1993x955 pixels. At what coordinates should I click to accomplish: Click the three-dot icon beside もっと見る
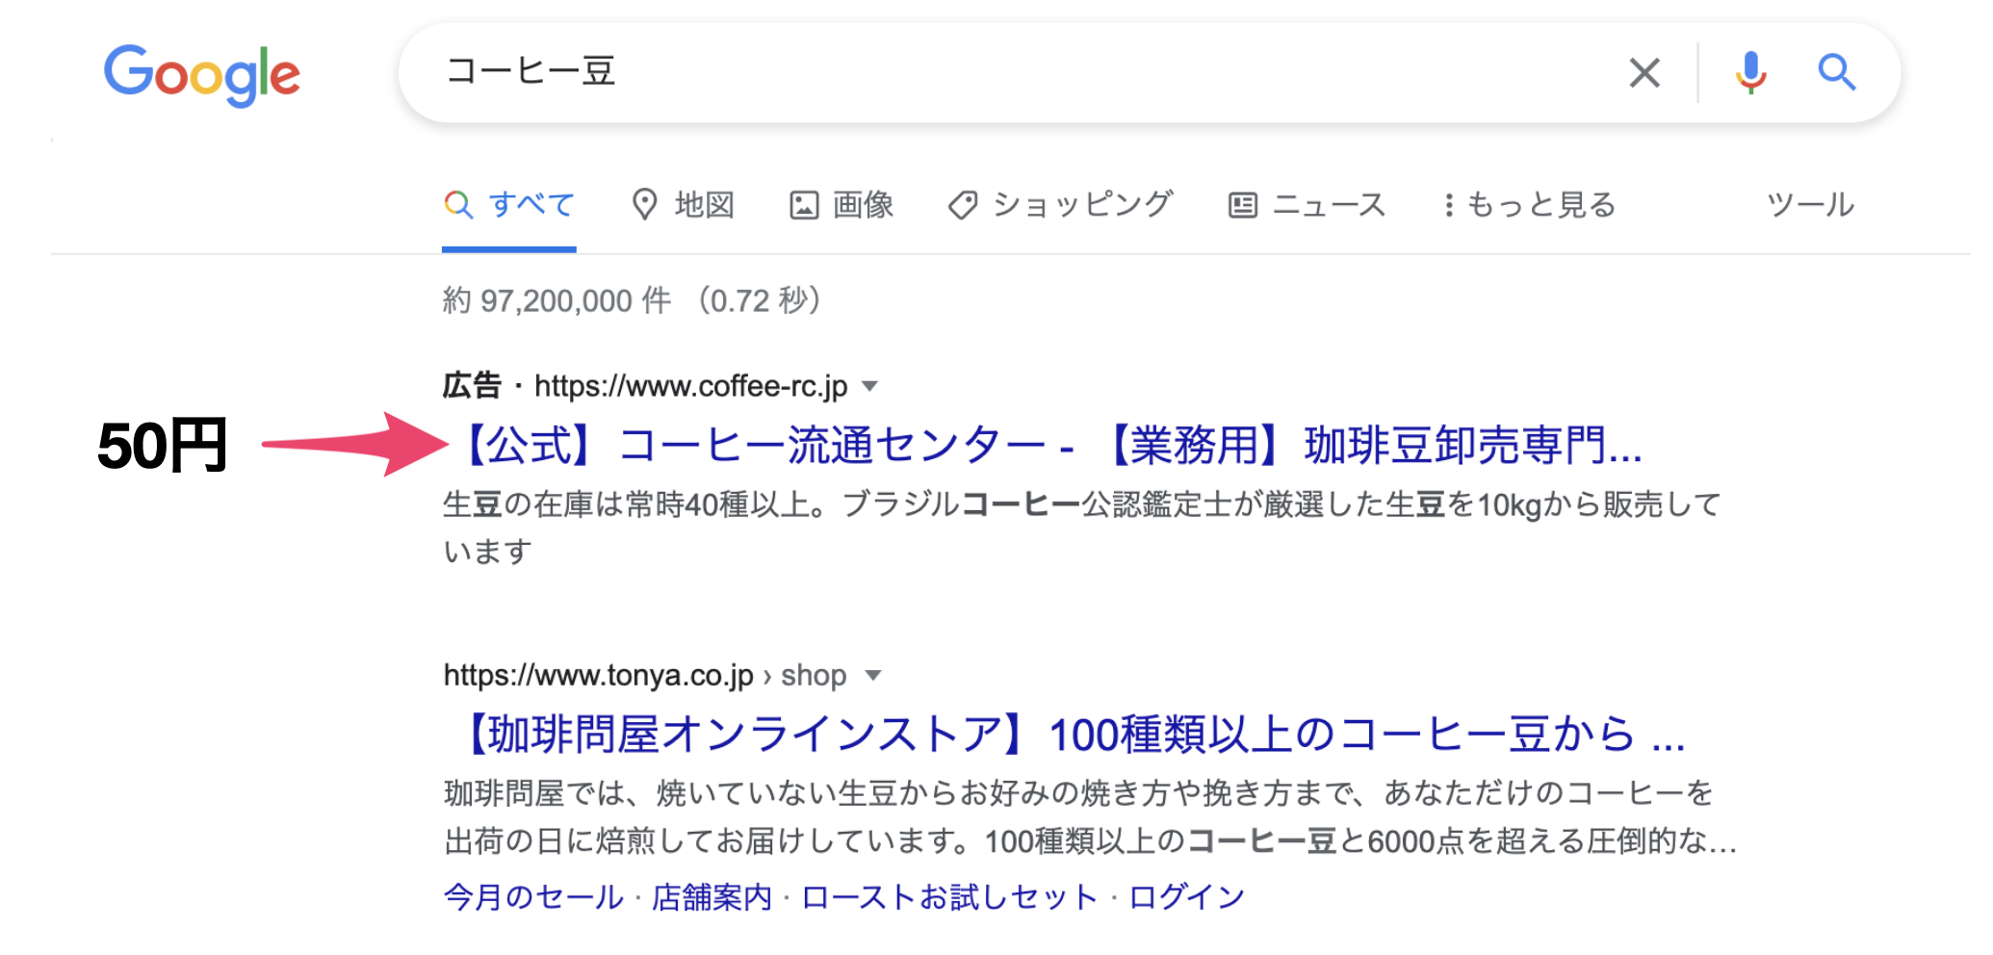tap(1448, 205)
